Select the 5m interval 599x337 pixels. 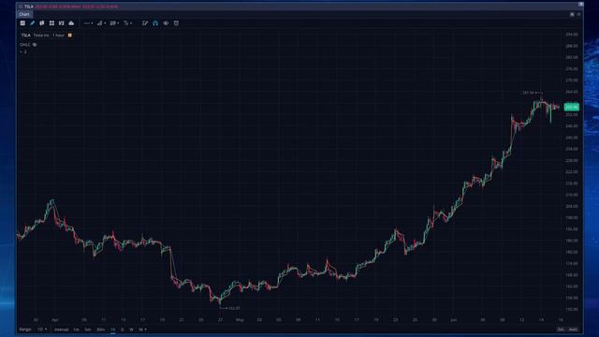click(x=88, y=330)
